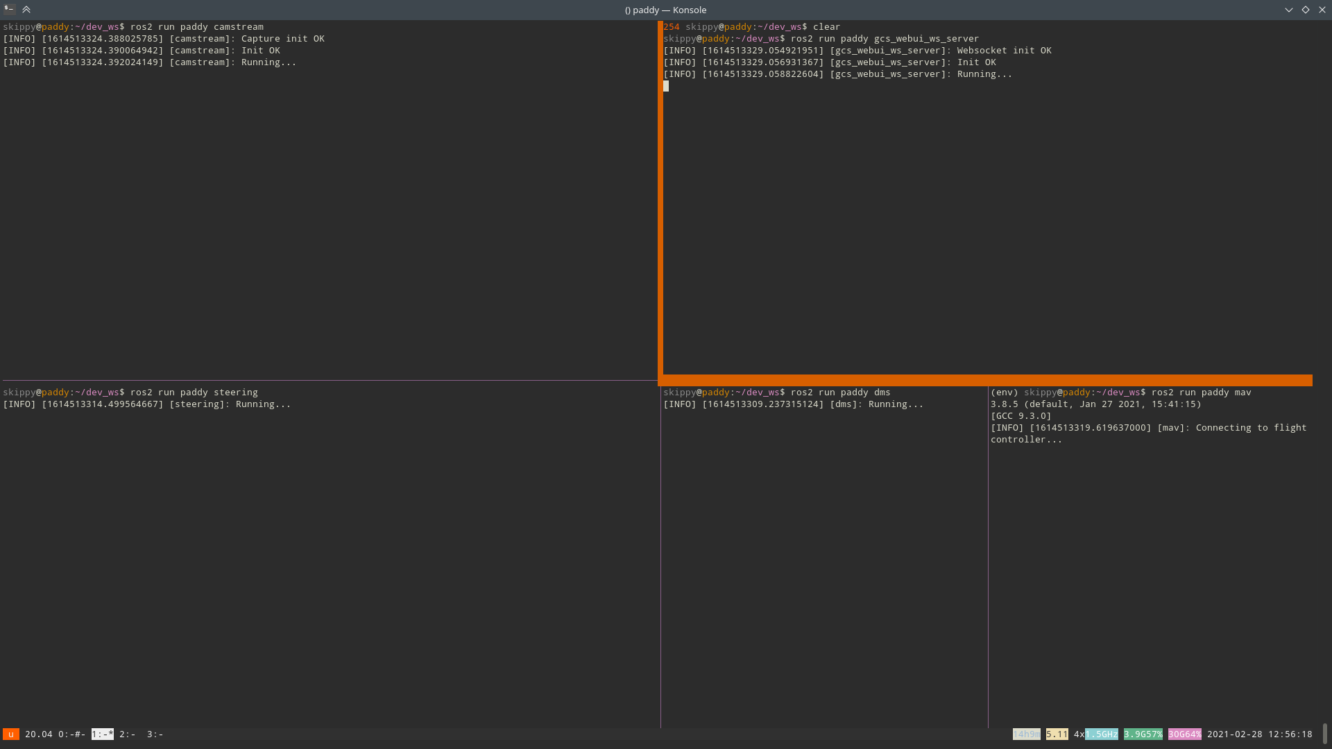The height and width of the screenshot is (749, 1332).
Task: Click the 'Capture init OK' log line
Action: (x=164, y=39)
